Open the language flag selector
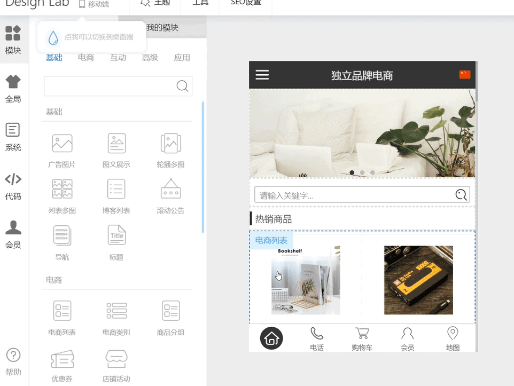The image size is (514, 386). (x=464, y=75)
